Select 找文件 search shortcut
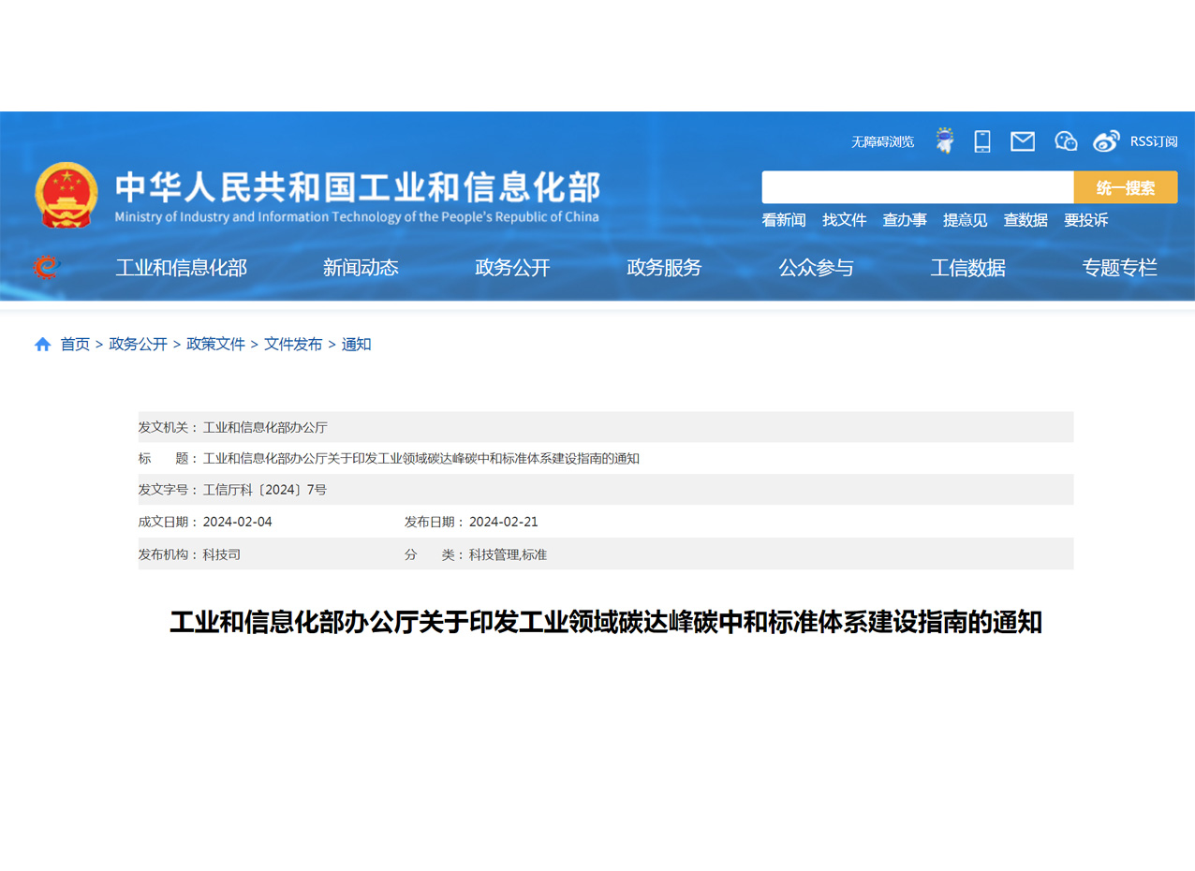The image size is (1195, 871). (x=845, y=220)
